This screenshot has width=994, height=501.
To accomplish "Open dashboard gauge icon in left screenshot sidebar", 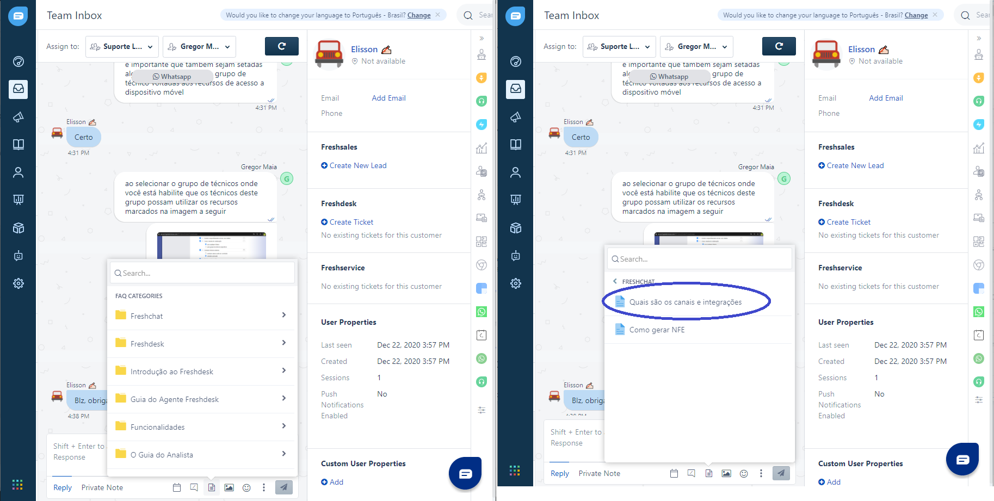I will click(x=18, y=61).
